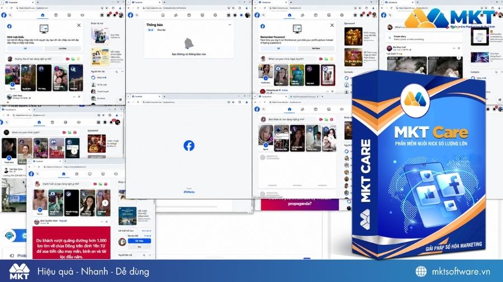Start live video in Mường Thu composer
The height and width of the screenshot is (282, 503).
(68, 59)
